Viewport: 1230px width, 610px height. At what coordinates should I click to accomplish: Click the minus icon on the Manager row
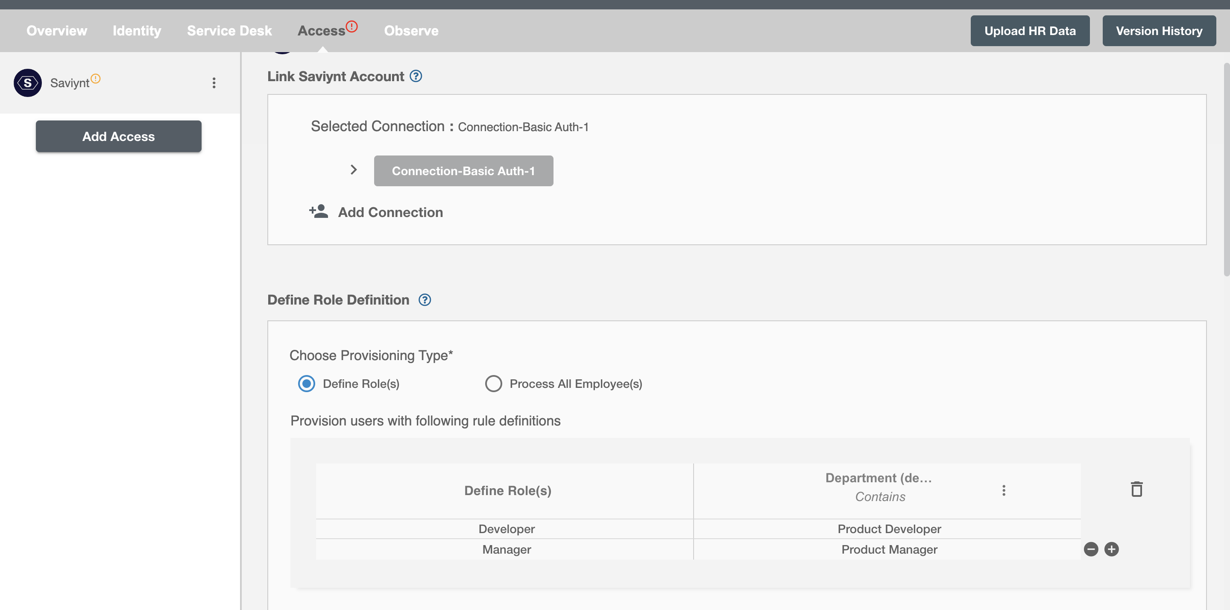[1091, 549]
